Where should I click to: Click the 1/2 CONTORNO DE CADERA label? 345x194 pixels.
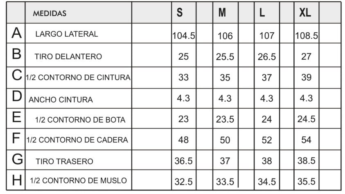coord(77,140)
